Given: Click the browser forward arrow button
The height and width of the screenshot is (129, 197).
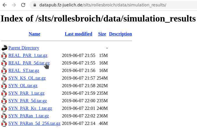Looking at the screenshot, I should click(14, 5).
